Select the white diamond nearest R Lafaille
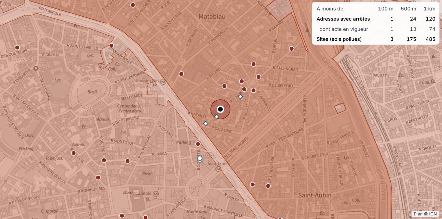This screenshot has width=442, height=219. click(x=217, y=117)
